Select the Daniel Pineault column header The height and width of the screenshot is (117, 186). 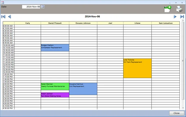(55, 23)
